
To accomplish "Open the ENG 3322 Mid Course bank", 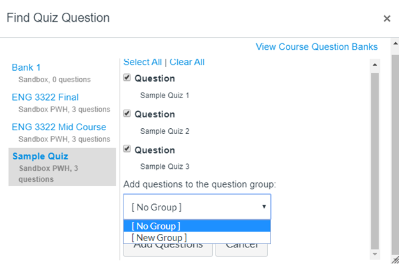I will pos(59,127).
